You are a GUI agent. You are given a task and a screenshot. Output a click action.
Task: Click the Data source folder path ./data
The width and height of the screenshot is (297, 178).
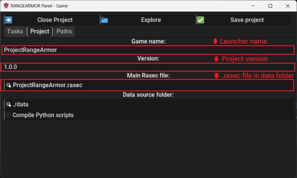[20, 104]
